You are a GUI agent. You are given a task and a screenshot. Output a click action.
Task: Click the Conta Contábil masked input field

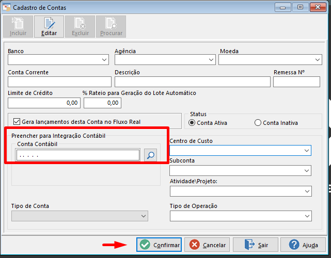[x=78, y=155]
